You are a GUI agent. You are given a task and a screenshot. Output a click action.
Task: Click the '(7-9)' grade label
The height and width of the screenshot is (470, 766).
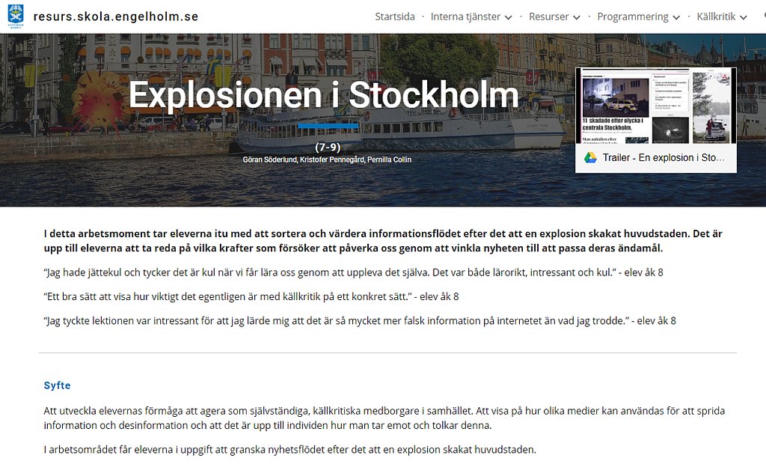tap(328, 147)
